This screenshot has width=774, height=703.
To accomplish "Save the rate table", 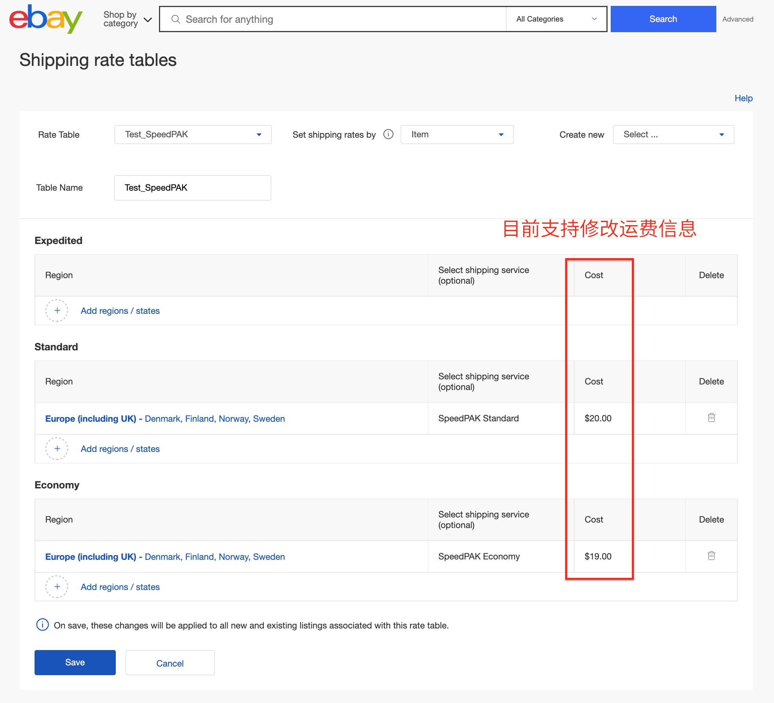I will [x=75, y=663].
